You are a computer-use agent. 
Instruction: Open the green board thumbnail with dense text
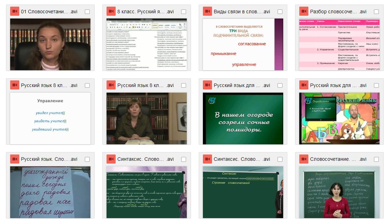pyautogui.click(x=146, y=192)
